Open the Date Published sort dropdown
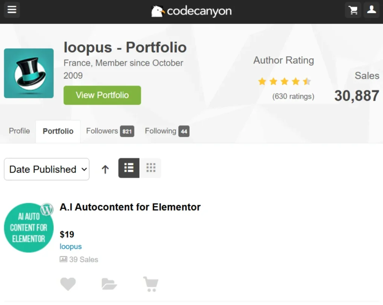The width and height of the screenshot is (383, 305). 47,169
